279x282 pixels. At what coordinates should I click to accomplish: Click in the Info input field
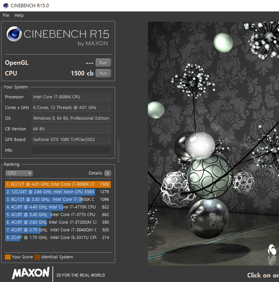point(71,151)
